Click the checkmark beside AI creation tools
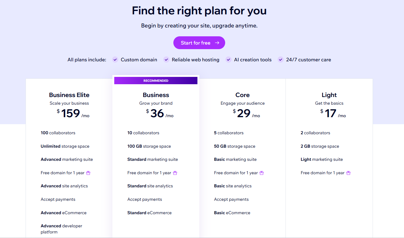This screenshot has height=238, width=404. [x=229, y=60]
